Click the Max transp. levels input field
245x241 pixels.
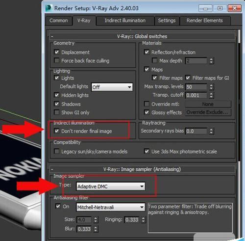(x=196, y=87)
